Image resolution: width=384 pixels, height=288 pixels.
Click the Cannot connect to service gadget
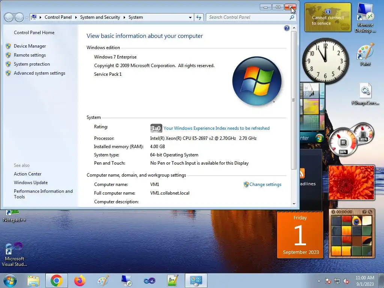[x=328, y=17]
